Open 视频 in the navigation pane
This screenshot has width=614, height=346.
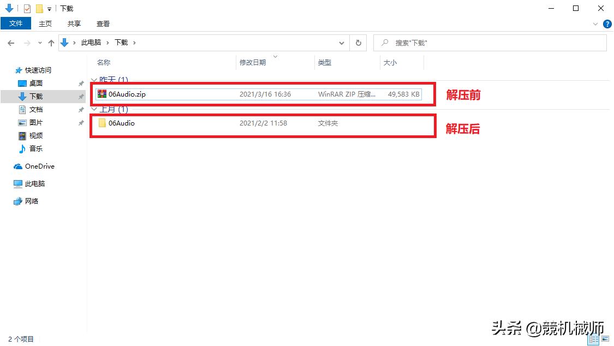[35, 135]
